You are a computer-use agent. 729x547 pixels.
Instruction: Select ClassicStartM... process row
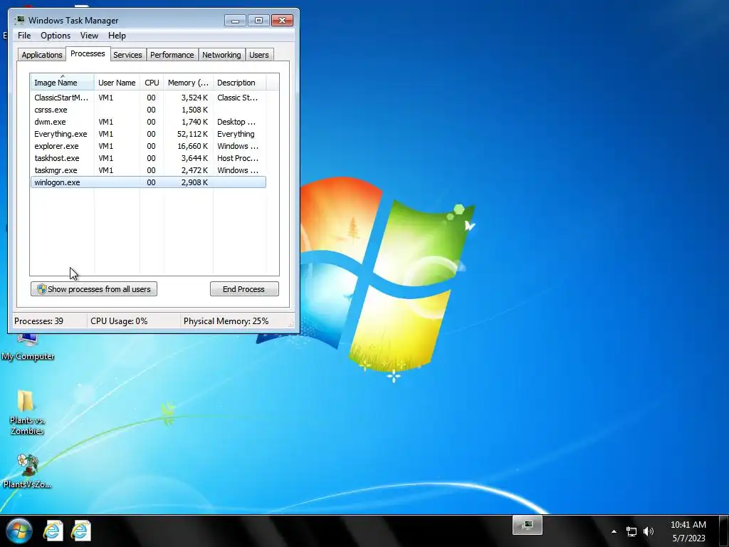[148, 98]
